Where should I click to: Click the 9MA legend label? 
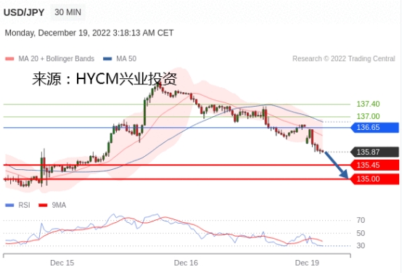[x=59, y=205]
